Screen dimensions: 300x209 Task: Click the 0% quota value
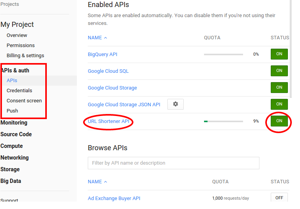256,54
